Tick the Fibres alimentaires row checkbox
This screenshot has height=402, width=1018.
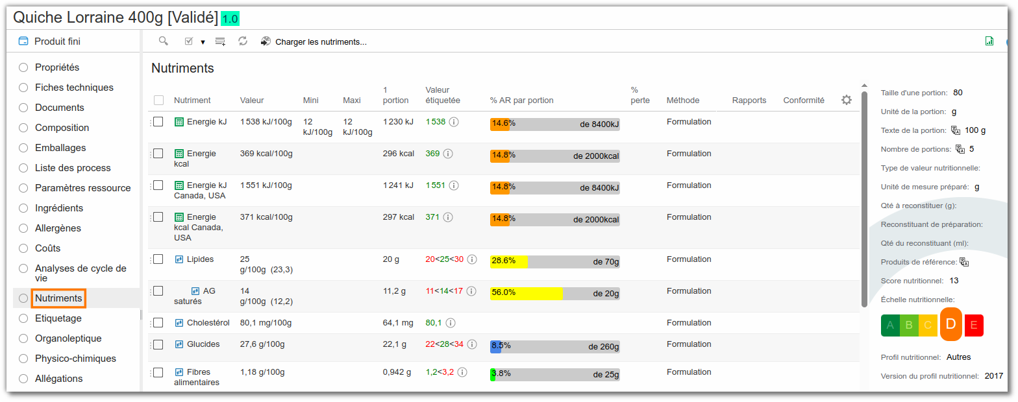pos(158,372)
